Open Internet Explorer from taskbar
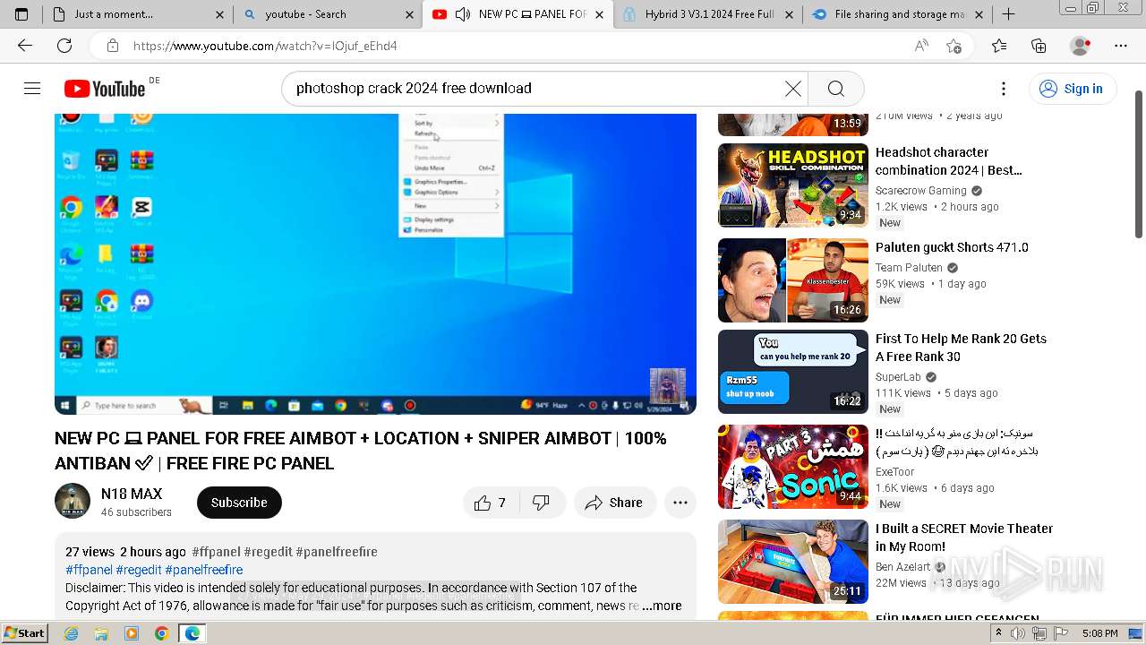 (72, 633)
